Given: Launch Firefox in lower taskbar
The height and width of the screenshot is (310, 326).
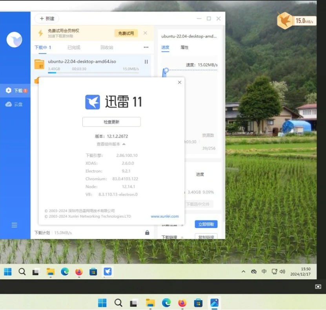Looking at the screenshot, I should click(x=182, y=303).
